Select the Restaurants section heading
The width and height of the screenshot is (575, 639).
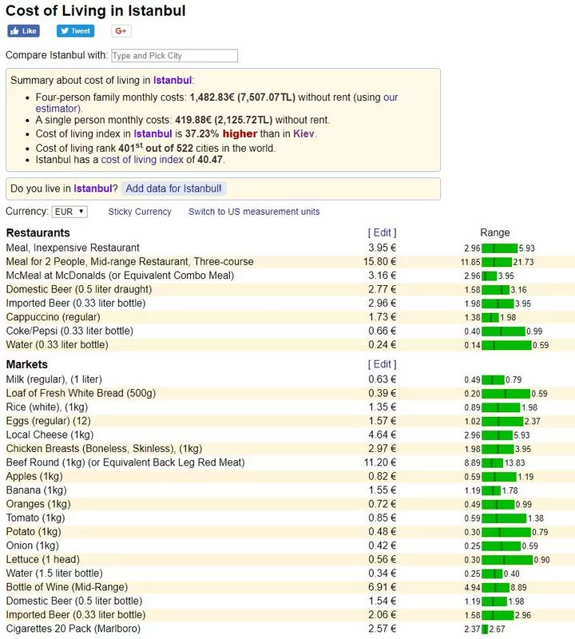point(38,232)
